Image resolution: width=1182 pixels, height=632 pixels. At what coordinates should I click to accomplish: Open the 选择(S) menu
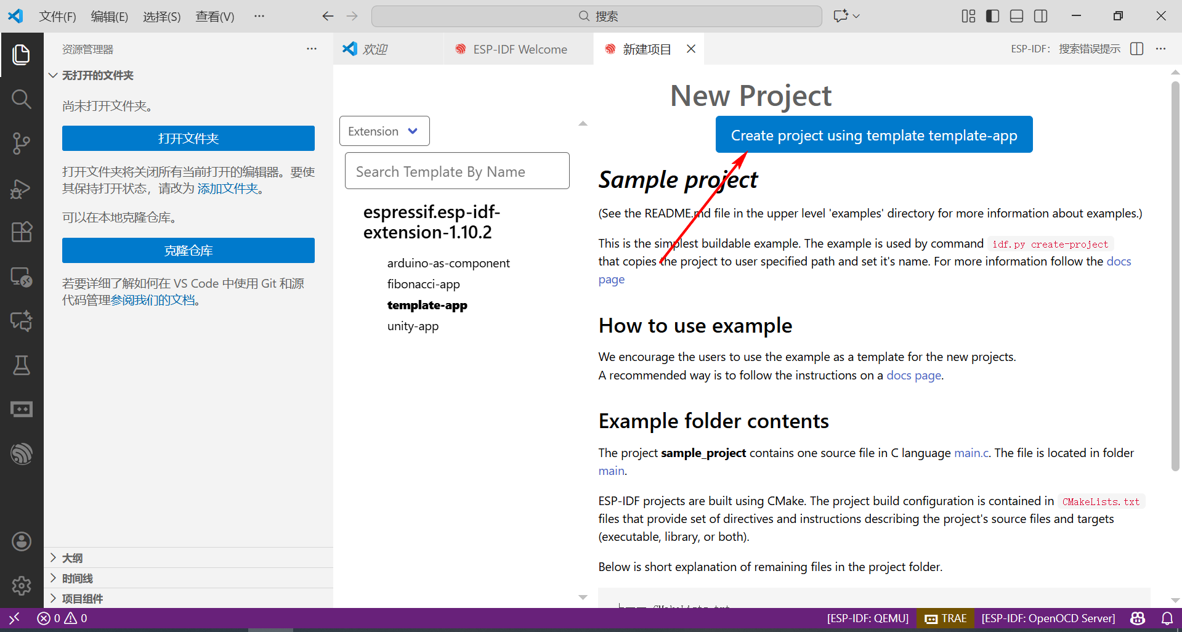pos(162,17)
